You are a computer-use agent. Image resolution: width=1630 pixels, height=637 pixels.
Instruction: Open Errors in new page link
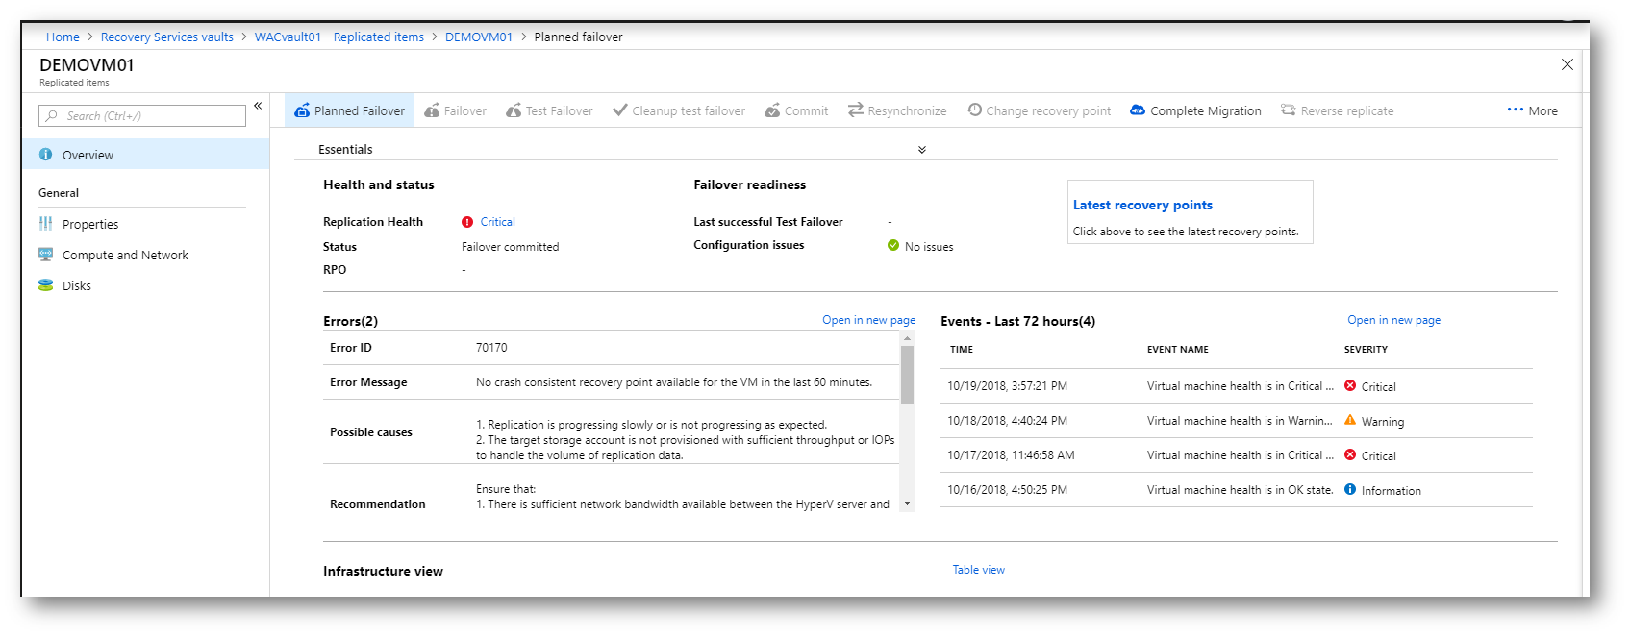(868, 320)
